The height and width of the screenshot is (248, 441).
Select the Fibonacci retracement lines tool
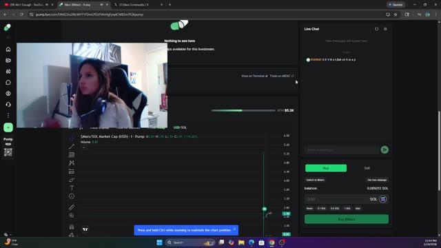pos(72,154)
